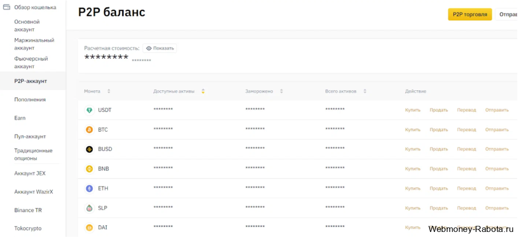
Task: Click the BTC coin icon
Action: [x=89, y=130]
